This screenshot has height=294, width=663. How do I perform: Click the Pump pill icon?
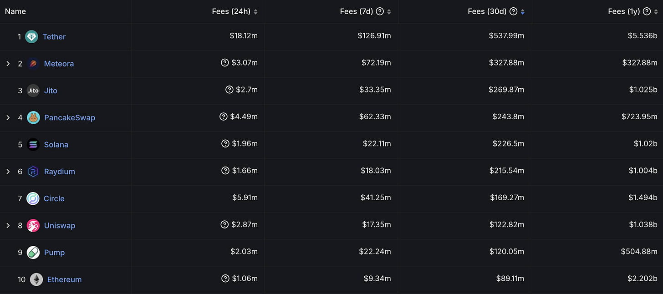point(33,253)
